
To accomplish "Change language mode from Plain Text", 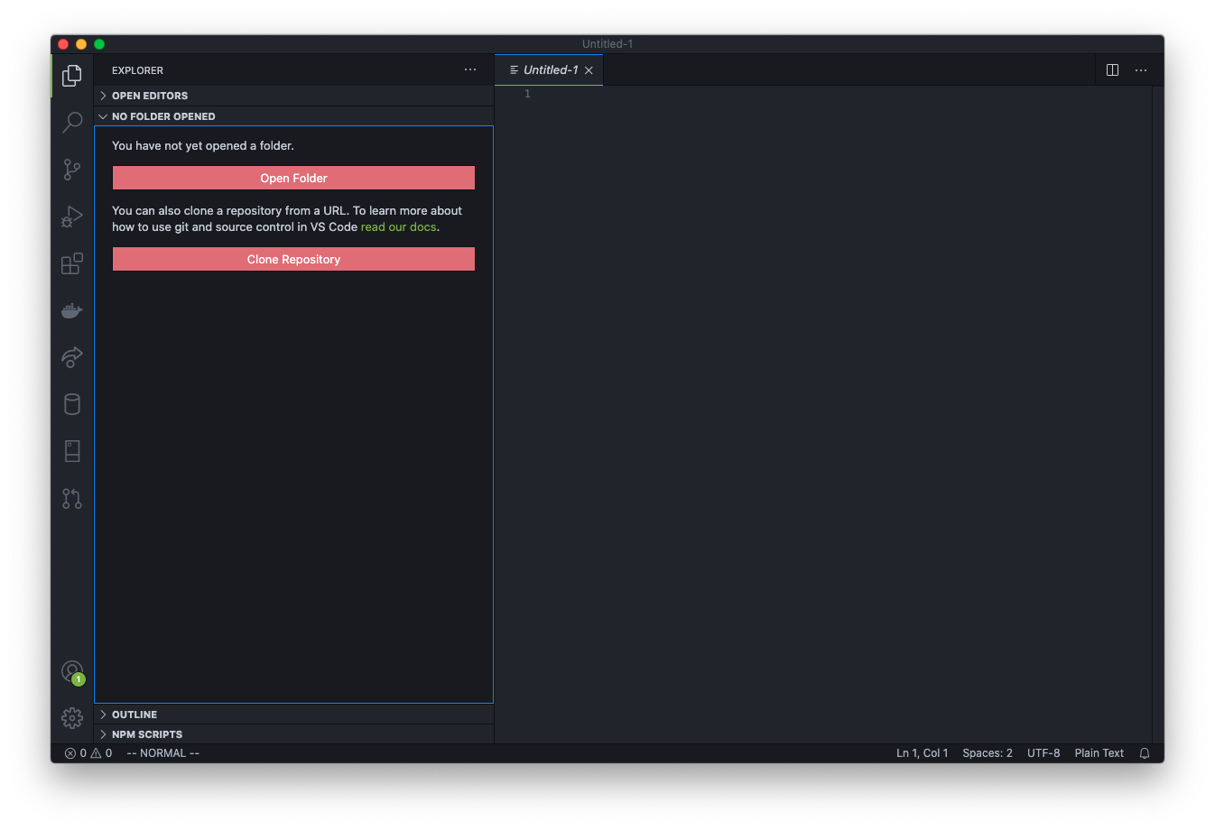I will (x=1099, y=753).
